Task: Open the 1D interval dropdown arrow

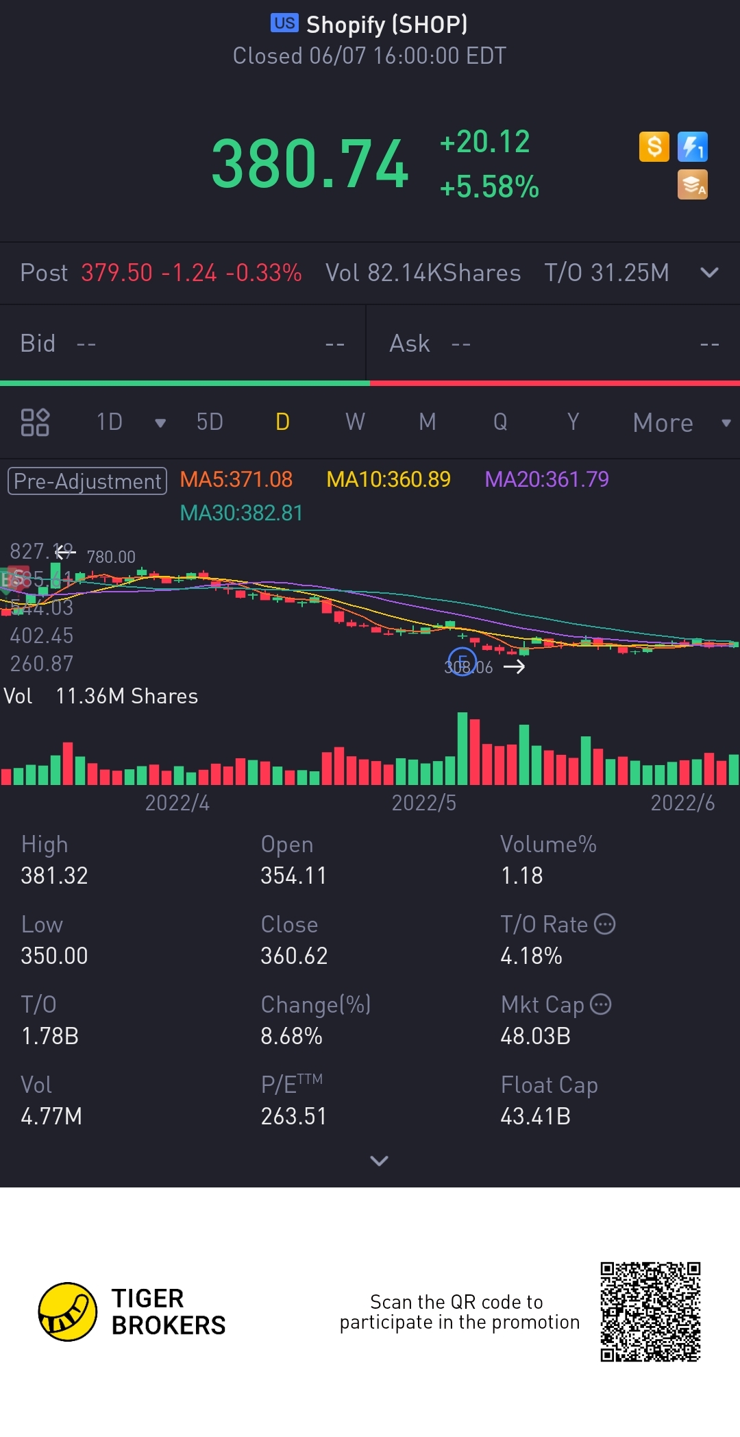Action: (160, 423)
